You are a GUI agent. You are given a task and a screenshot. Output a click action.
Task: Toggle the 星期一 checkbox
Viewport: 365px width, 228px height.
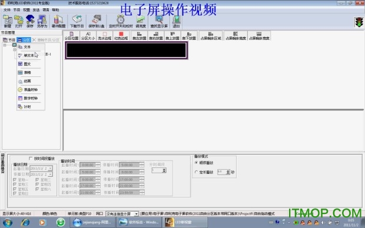click(15, 180)
